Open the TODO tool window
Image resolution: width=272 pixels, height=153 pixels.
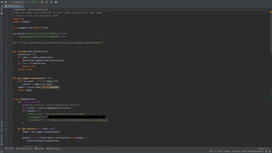click(9, 149)
